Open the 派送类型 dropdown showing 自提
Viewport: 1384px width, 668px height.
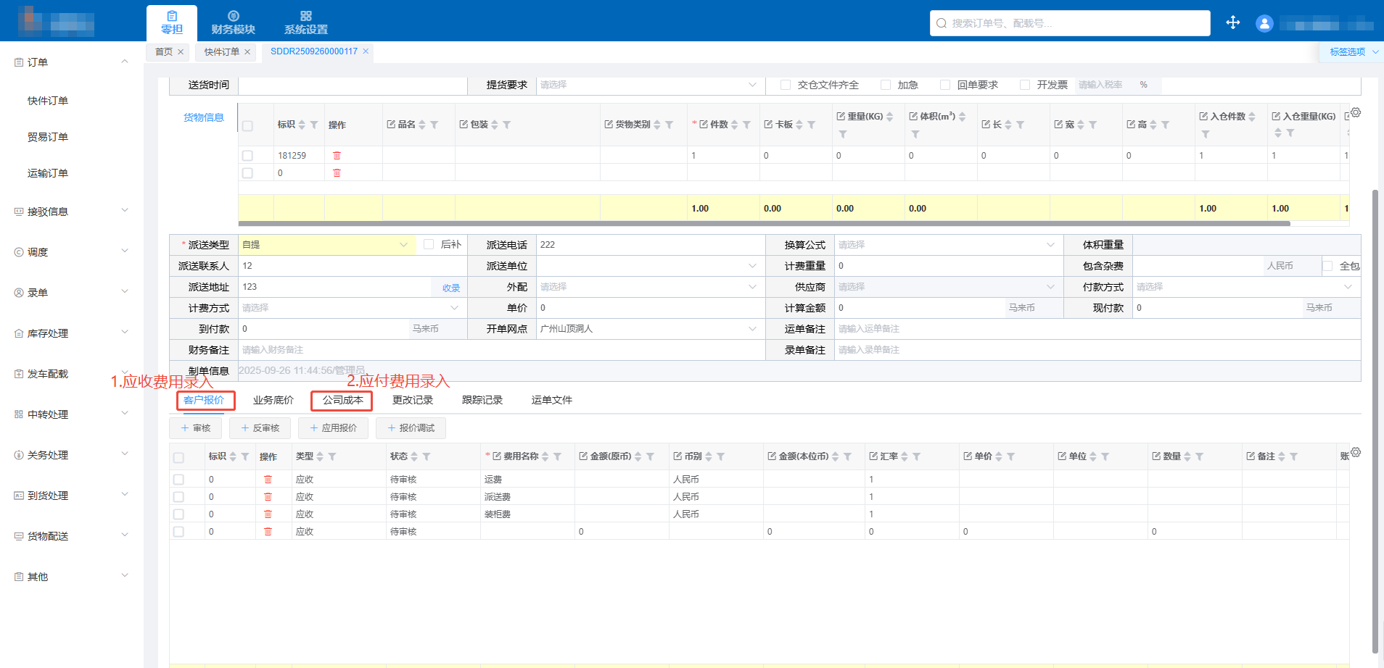(x=326, y=245)
